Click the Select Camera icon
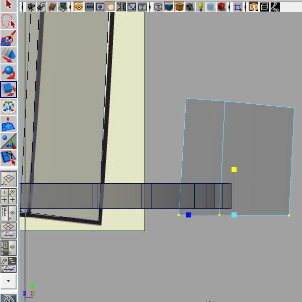Screen dimensions: 302x302 point(31,7)
